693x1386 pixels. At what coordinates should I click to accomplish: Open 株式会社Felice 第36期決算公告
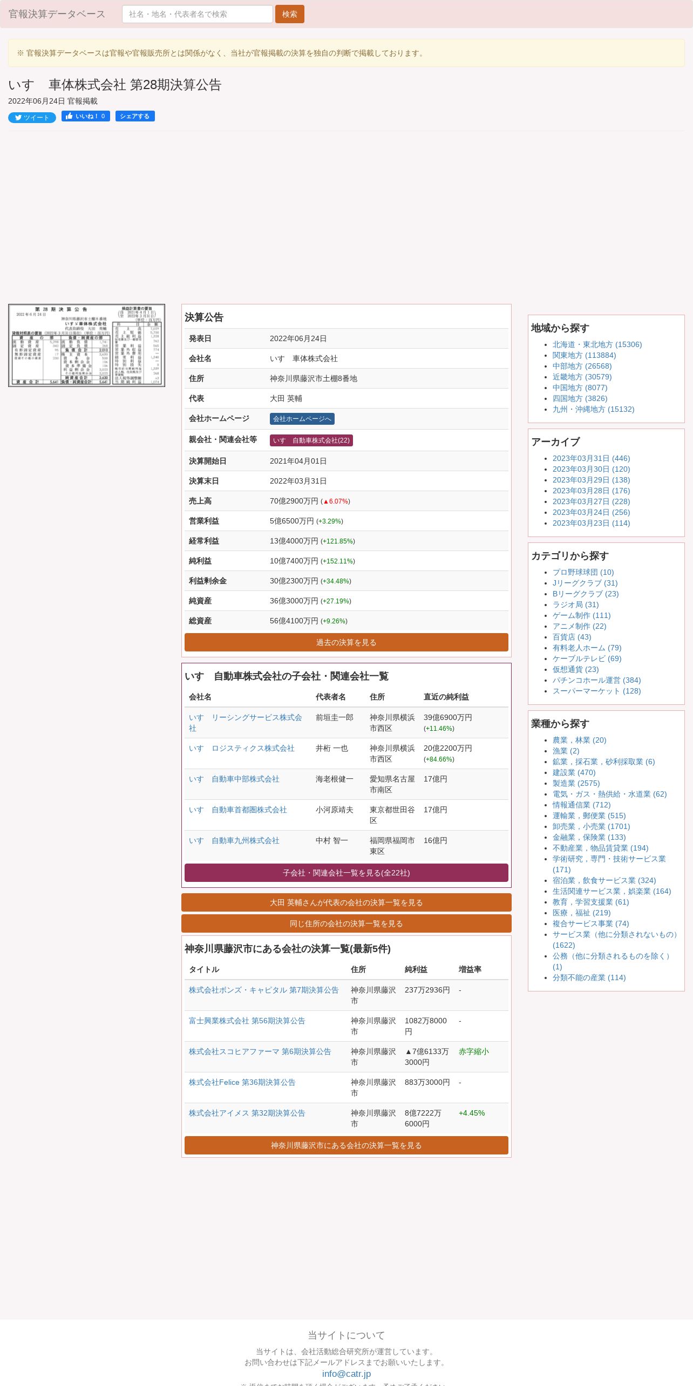242,1082
